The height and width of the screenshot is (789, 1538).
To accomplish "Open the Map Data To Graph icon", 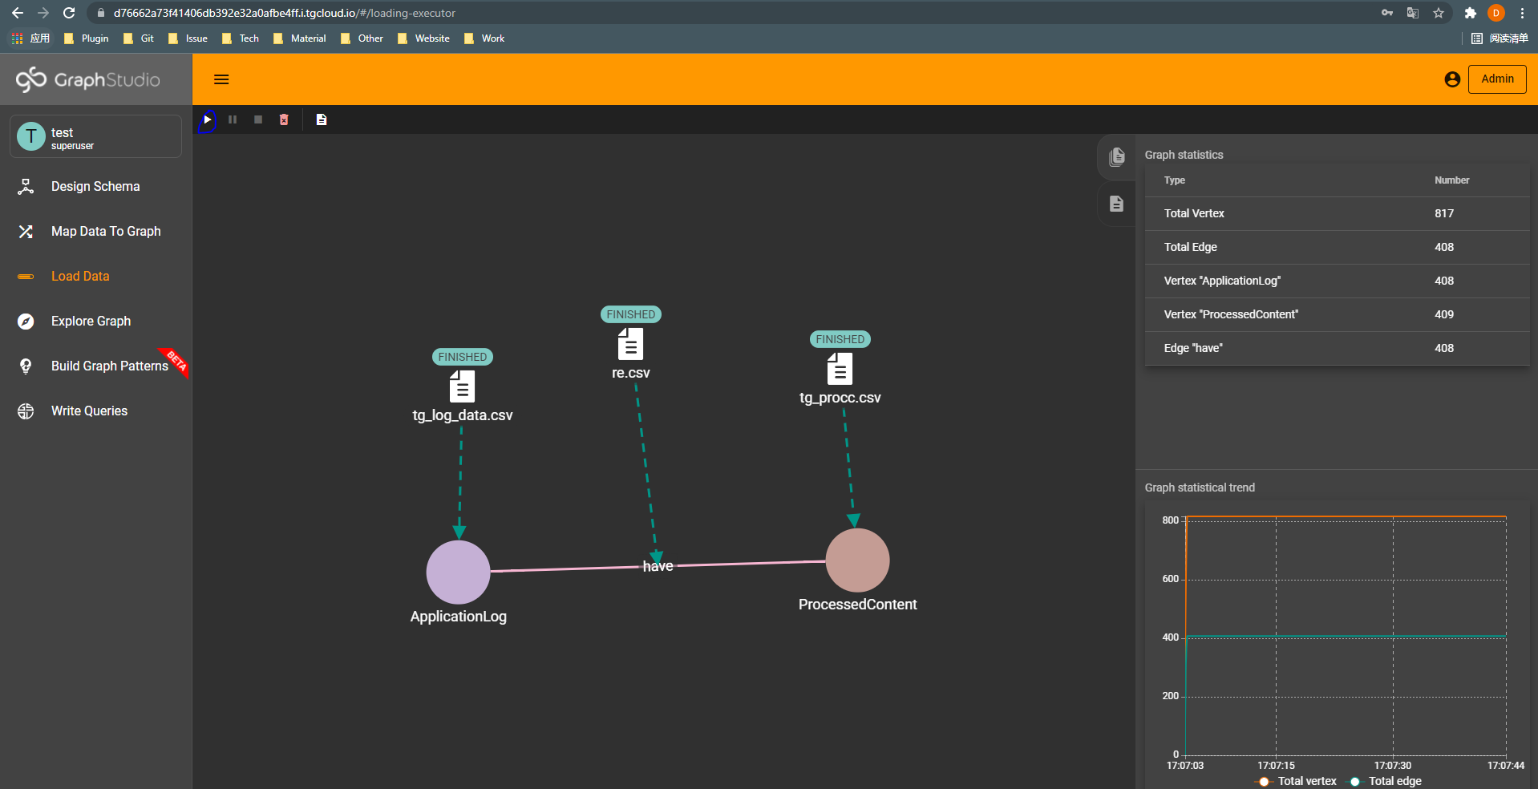I will (x=26, y=231).
